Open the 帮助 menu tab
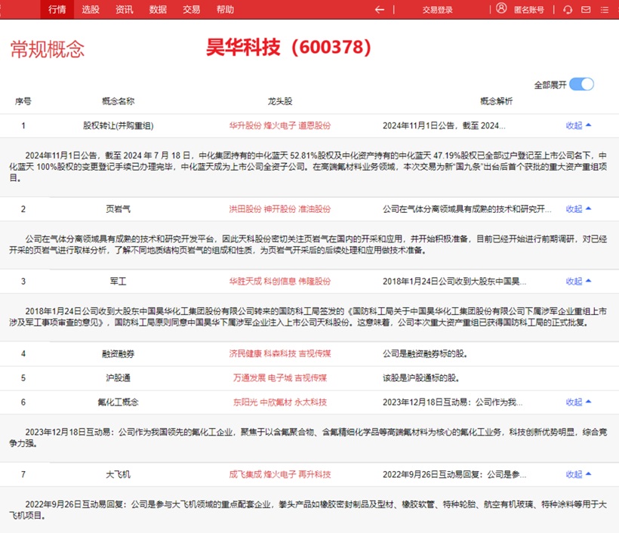Image resolution: width=619 pixels, height=533 pixels. [x=225, y=10]
